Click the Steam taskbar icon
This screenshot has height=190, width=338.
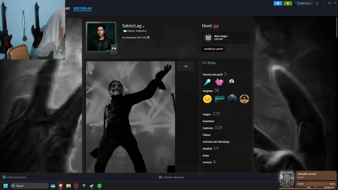(91, 186)
